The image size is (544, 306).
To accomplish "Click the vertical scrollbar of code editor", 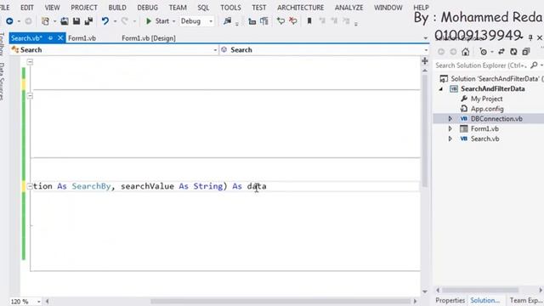I will pos(425,131).
